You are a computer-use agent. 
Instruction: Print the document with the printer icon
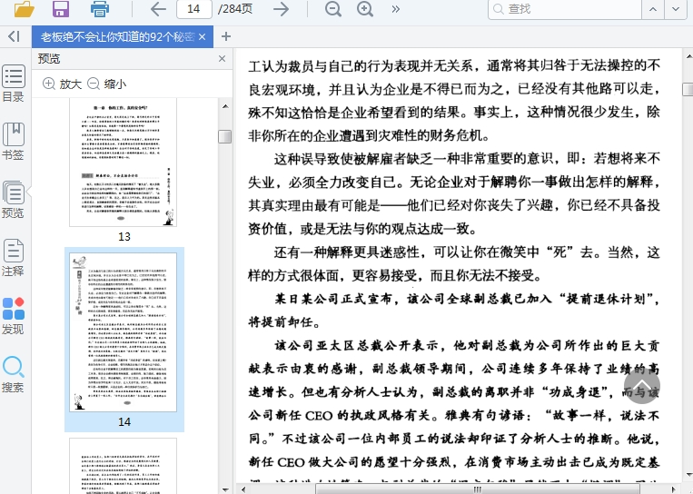(100, 9)
